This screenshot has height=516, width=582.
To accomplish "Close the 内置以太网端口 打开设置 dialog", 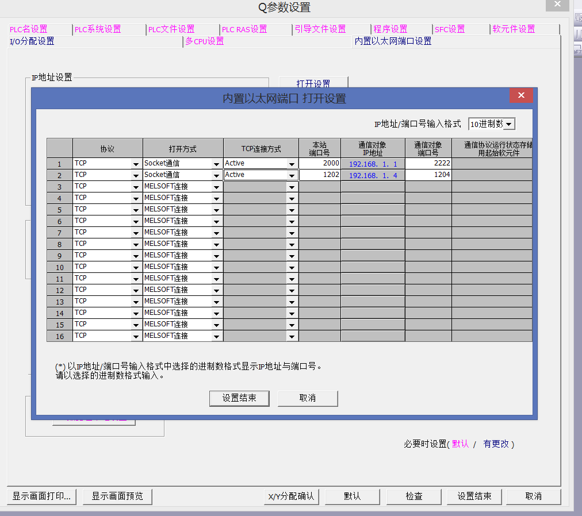I will pos(521,96).
